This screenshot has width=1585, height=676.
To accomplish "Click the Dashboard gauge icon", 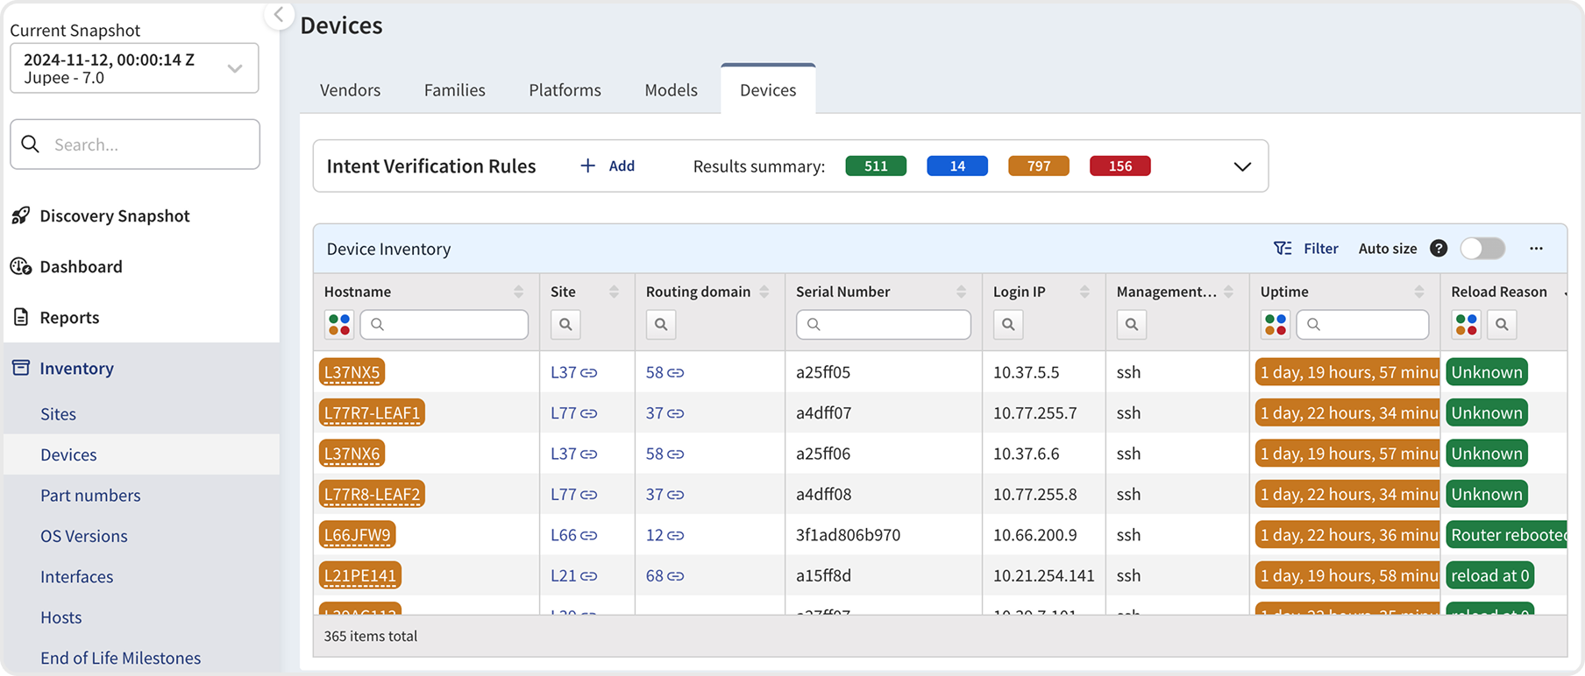I will click(x=21, y=266).
